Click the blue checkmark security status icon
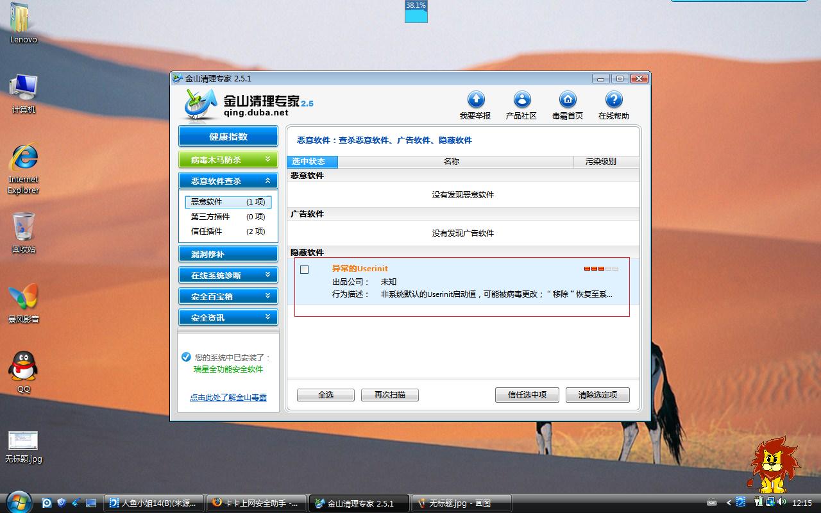821x513 pixels. pos(186,357)
